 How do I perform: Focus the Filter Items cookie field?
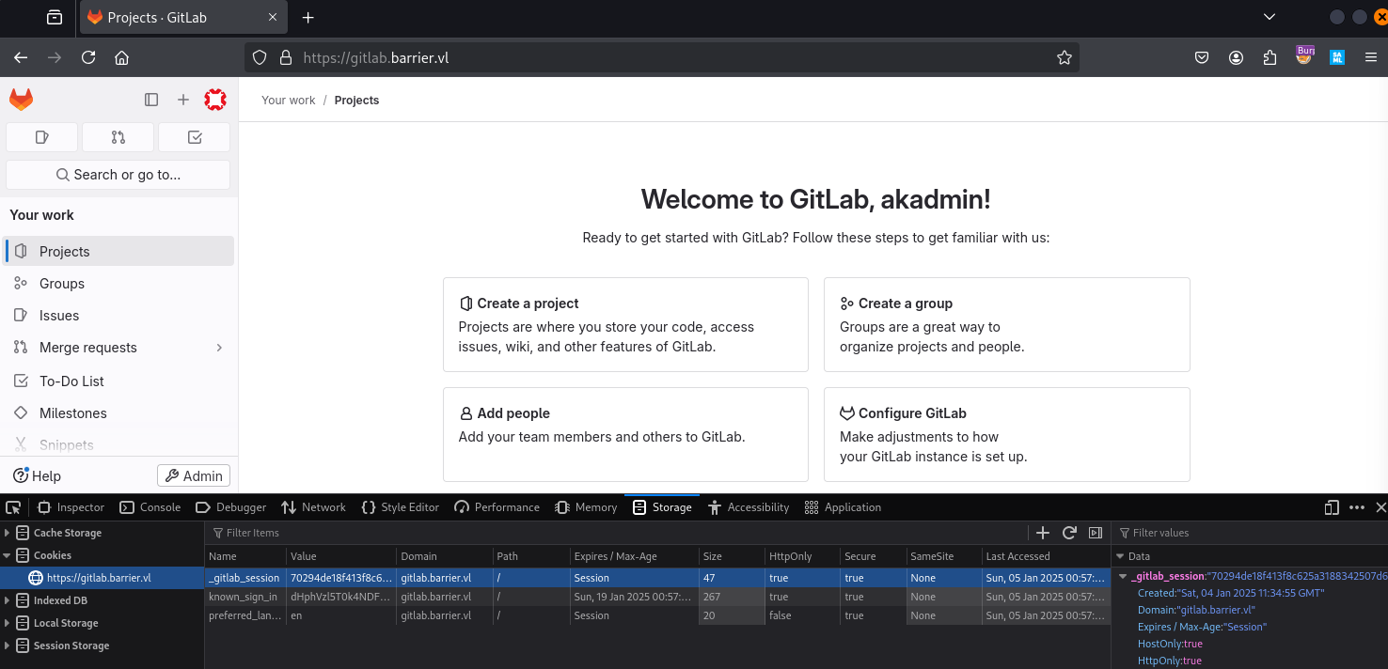pyautogui.click(x=616, y=533)
